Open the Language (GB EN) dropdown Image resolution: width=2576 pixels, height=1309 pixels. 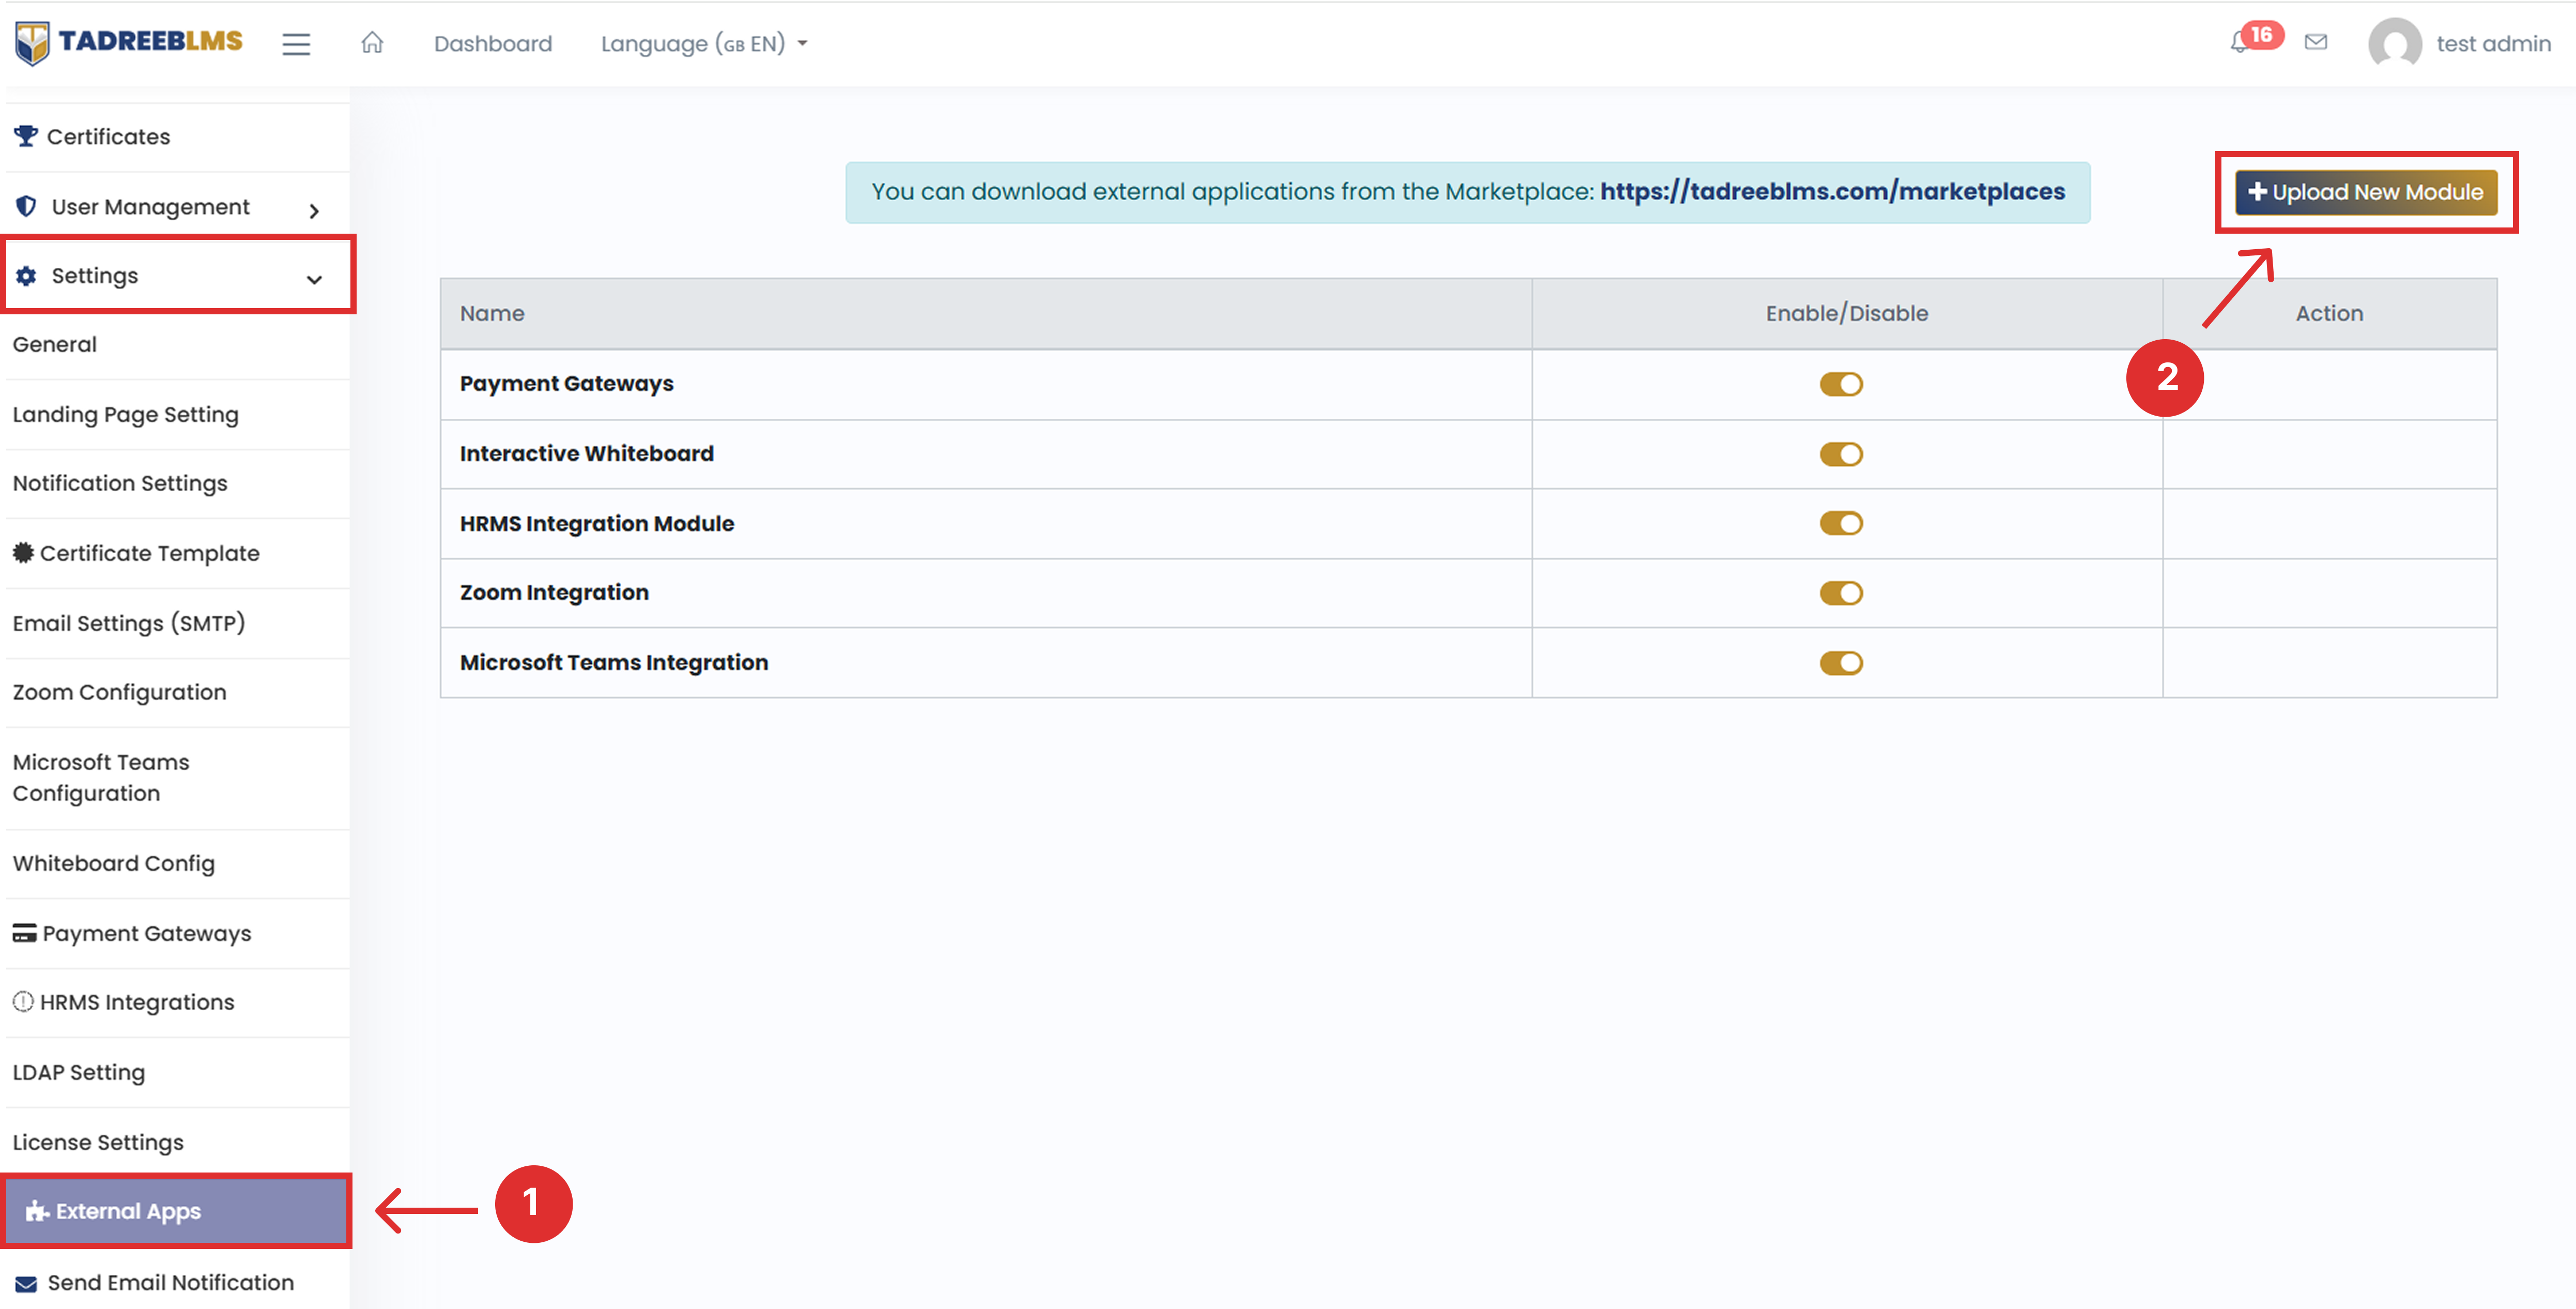[x=704, y=44]
